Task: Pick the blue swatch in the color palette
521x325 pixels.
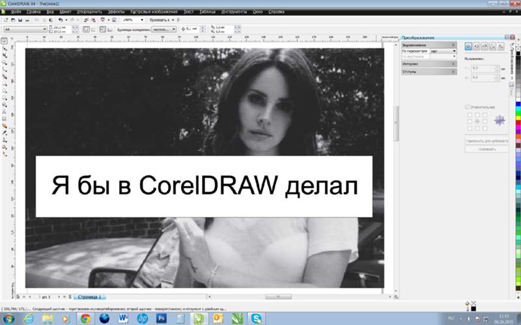Action: [518, 105]
